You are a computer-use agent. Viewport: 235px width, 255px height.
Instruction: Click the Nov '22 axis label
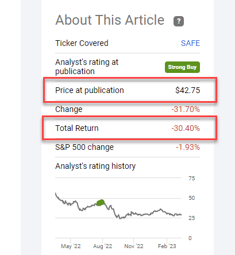134,246
